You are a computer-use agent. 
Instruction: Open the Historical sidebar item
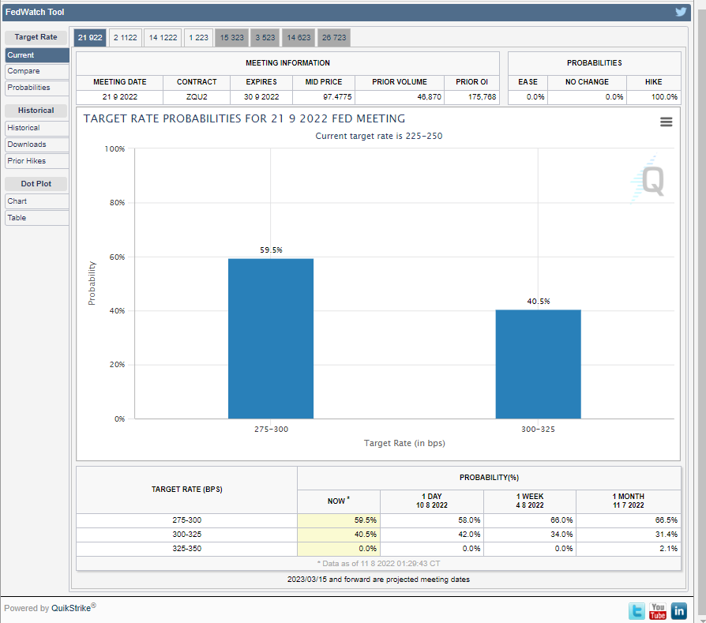click(x=36, y=128)
